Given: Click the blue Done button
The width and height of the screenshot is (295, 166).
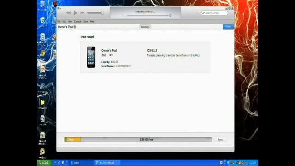Looking at the screenshot, I should (x=228, y=27).
